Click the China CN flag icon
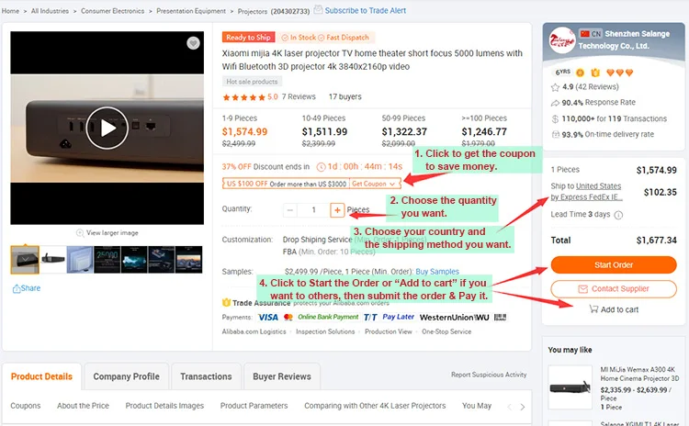The width and height of the screenshot is (689, 426). (x=584, y=33)
